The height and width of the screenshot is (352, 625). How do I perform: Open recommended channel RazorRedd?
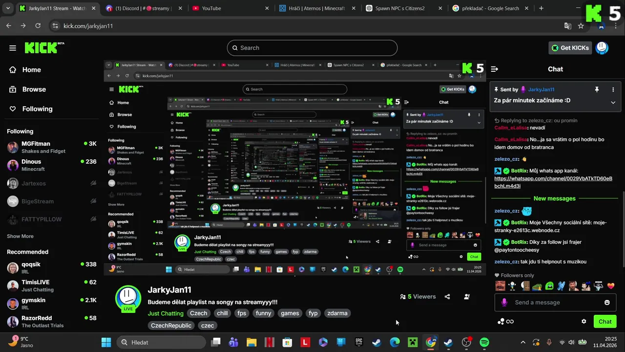click(52, 322)
